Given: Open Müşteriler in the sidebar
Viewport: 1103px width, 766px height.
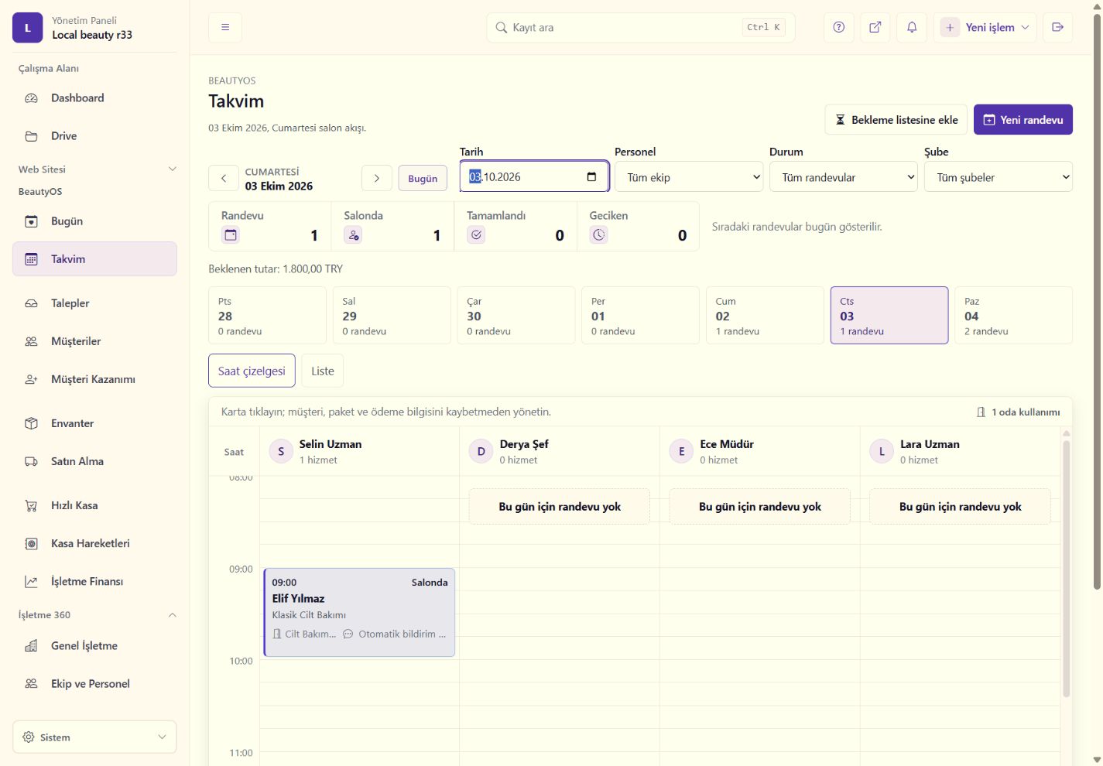Looking at the screenshot, I should click(94, 341).
